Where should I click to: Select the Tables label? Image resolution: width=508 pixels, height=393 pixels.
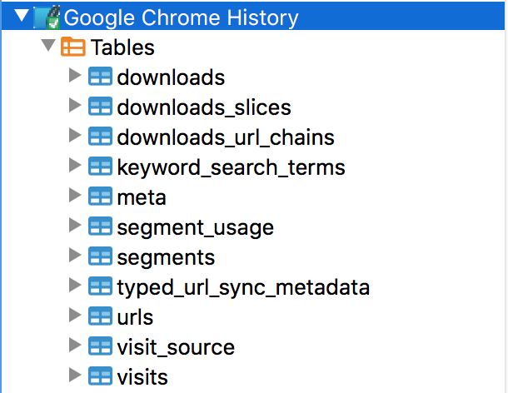[x=122, y=47]
